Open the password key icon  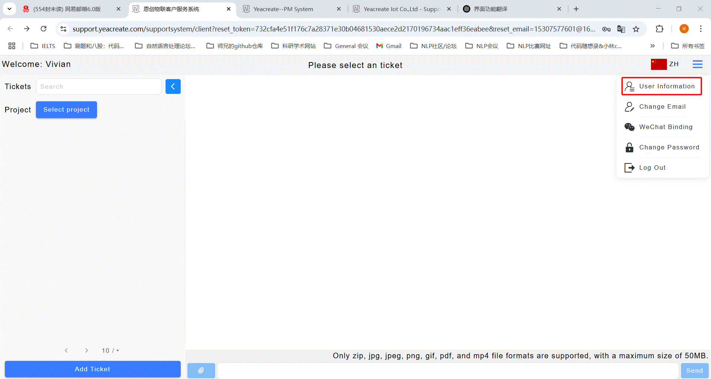(606, 29)
